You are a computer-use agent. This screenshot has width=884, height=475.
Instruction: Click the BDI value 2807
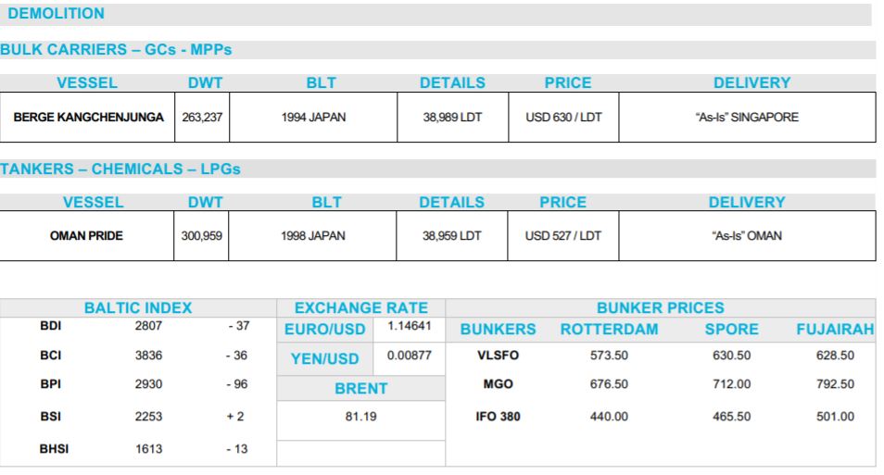click(149, 326)
